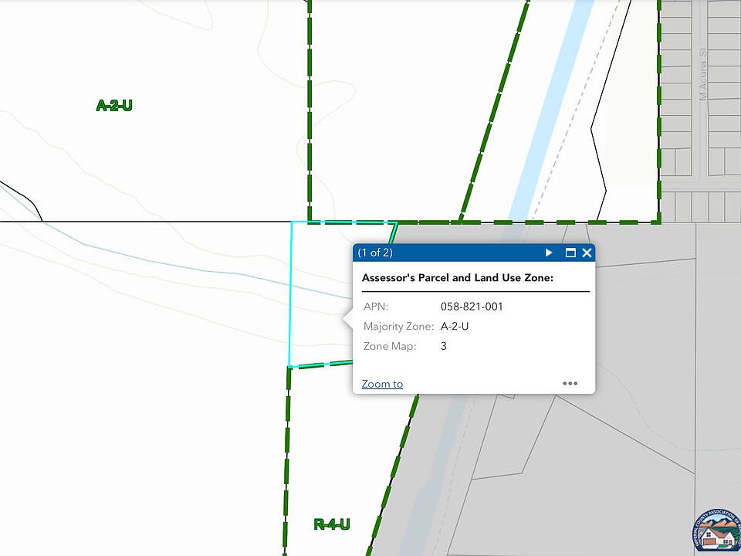Viewport: 741px width, 556px height.
Task: Click the Zoom to link
Action: click(x=382, y=384)
